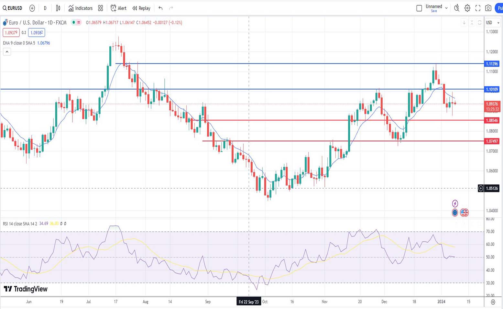Toggle the market status indicator pill
The image size is (503, 309).
tap(76, 22)
